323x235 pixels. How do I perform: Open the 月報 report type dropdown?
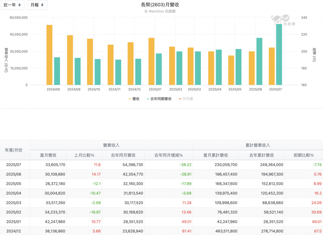[x=37, y=5]
